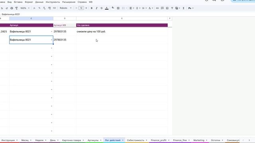Switch to the Инструкция sheet tab
Viewport: 255px width, 143px height.
(x=8, y=140)
